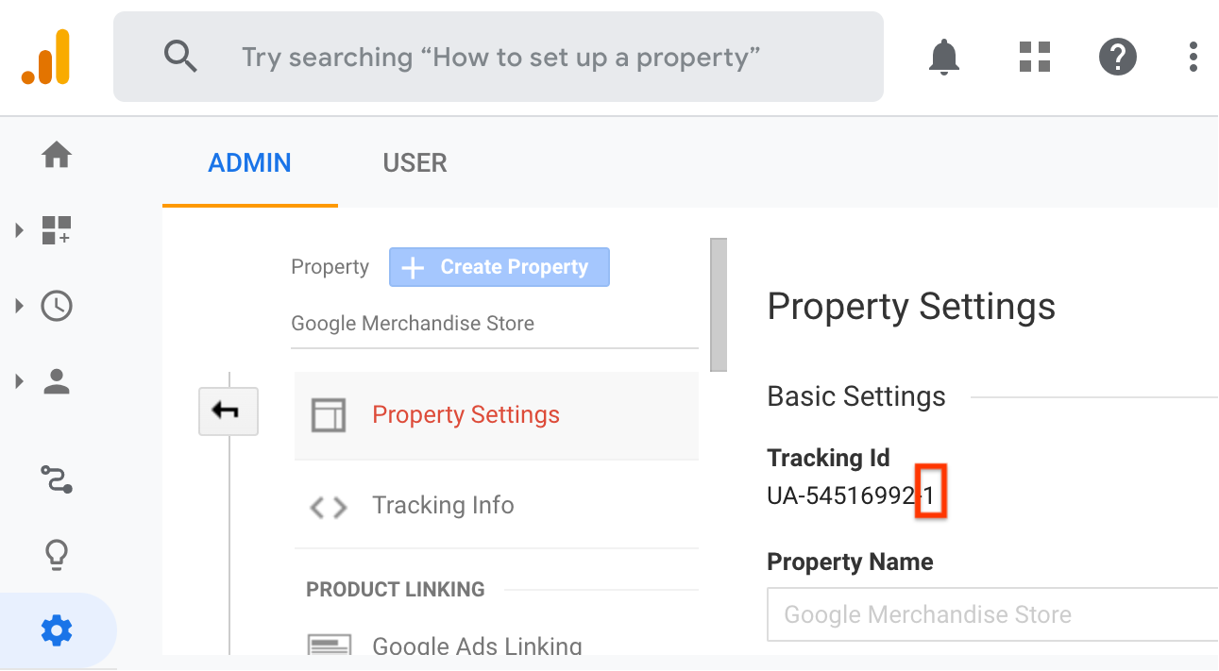1219x671 pixels.
Task: Select the Customization sidebar icon
Action: point(57,229)
